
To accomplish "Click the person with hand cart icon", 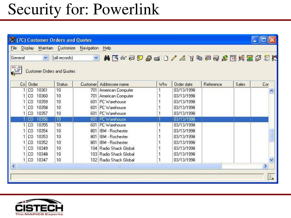I will click(242, 58).
